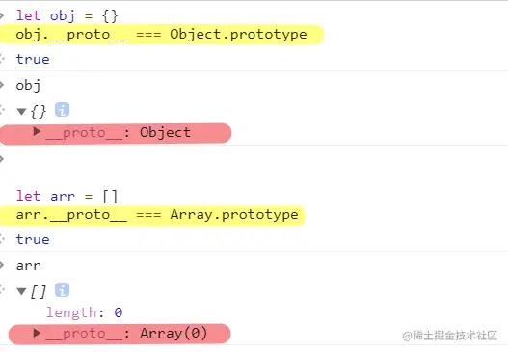Click the empty prompt chevron
This screenshot has width=508, height=352.
[2, 159]
